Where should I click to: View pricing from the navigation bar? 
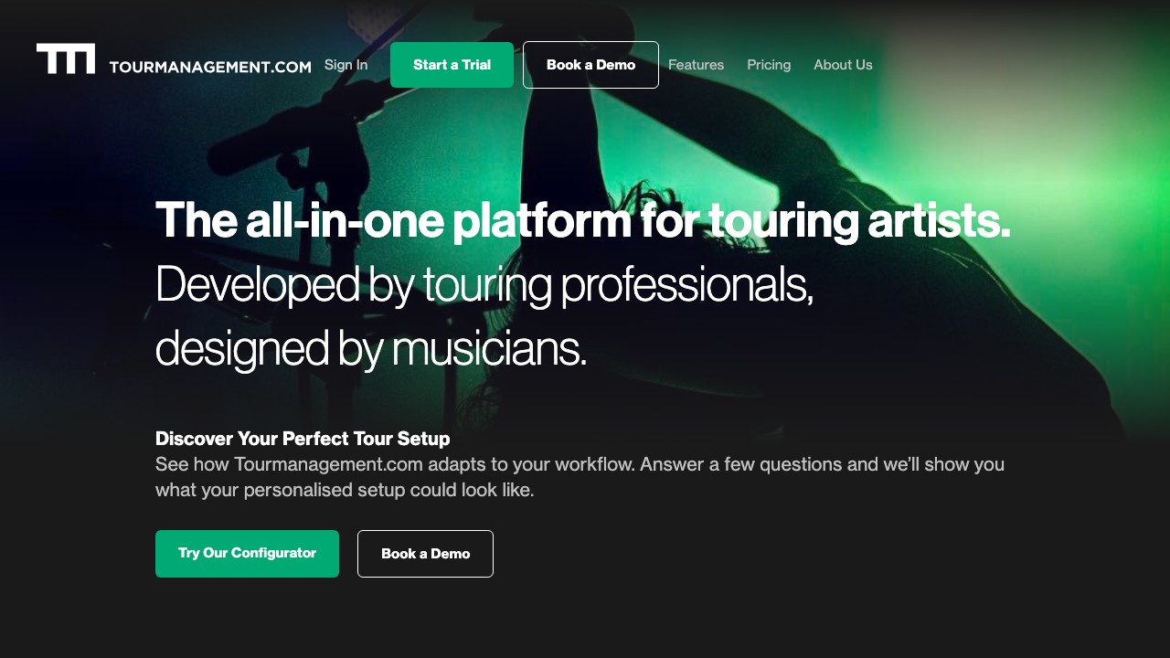768,65
